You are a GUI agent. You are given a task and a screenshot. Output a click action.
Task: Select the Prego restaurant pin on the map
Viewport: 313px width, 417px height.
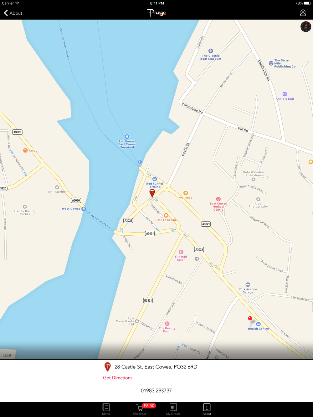(x=152, y=193)
